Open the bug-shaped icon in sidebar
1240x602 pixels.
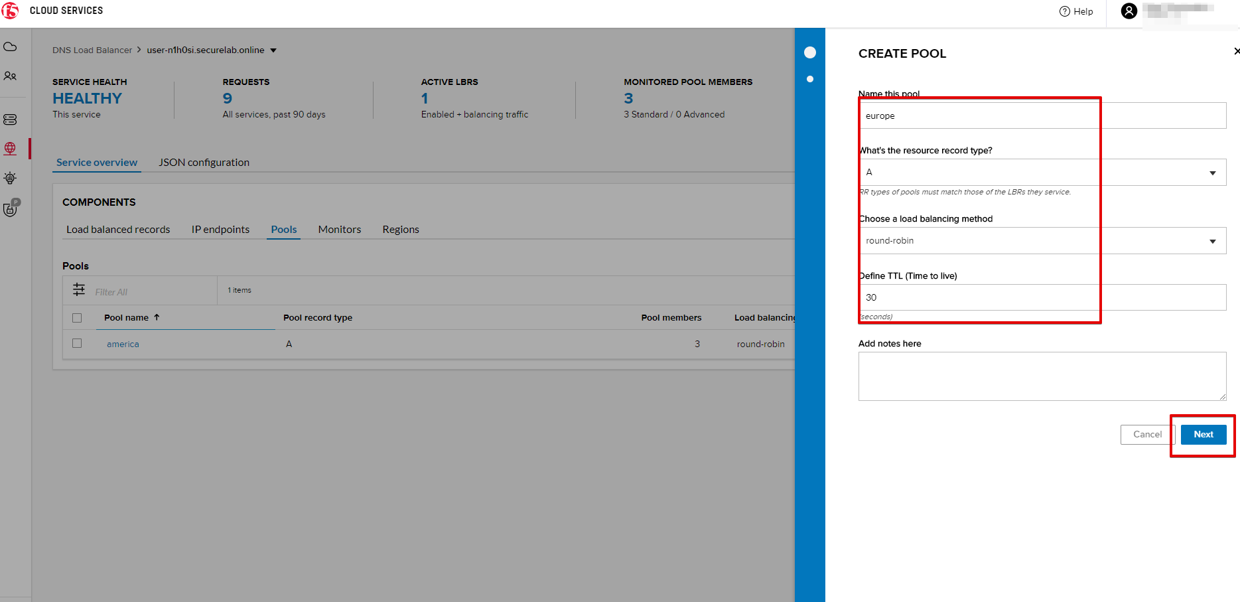10,178
